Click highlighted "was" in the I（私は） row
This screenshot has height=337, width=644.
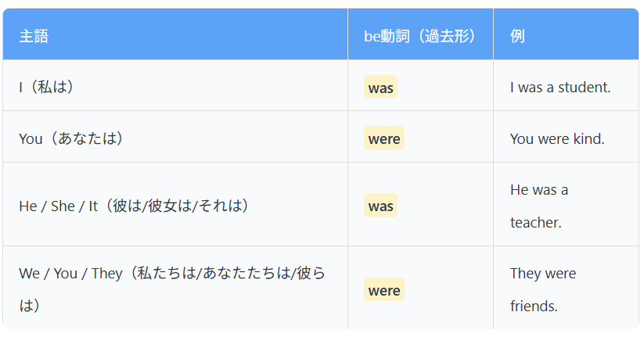[380, 88]
